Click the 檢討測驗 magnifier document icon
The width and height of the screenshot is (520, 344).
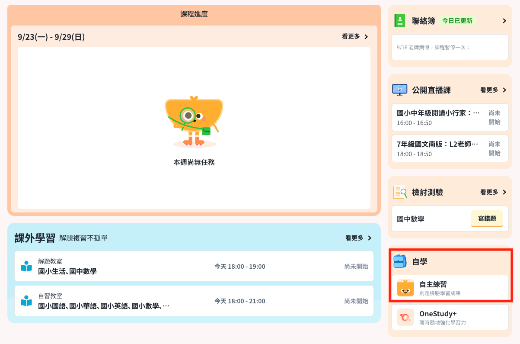click(400, 192)
